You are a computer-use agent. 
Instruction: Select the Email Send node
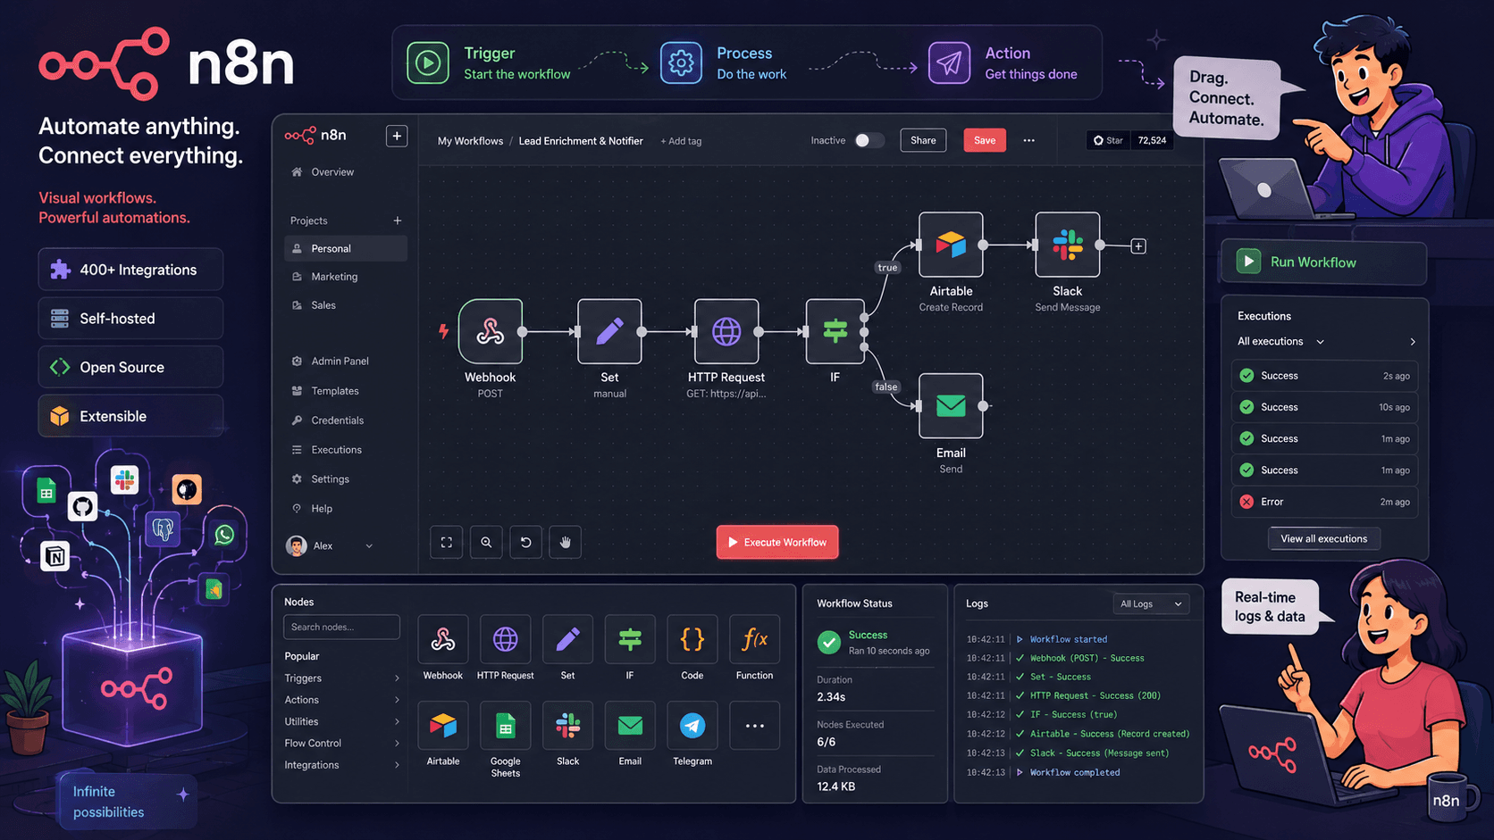pos(951,406)
